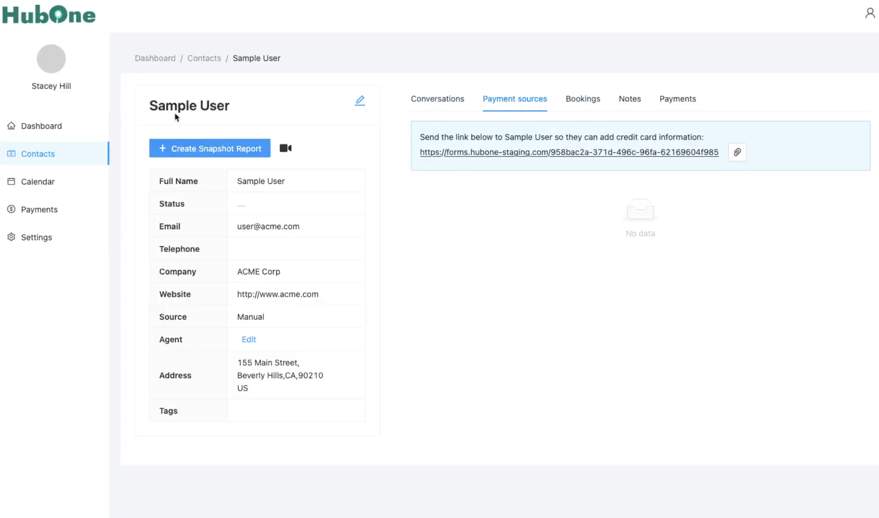Click the Stacey Hill name label
Viewport: 879px width, 518px height.
click(x=51, y=86)
